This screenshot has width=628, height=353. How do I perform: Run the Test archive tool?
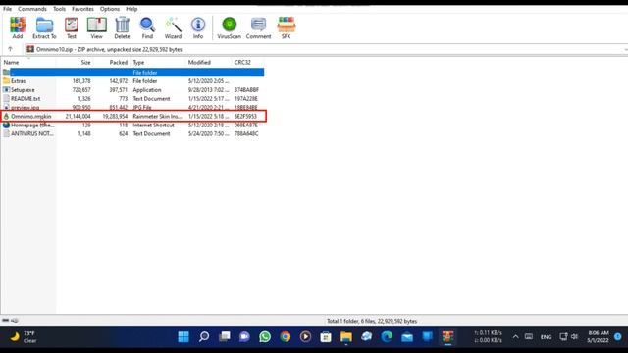tap(72, 28)
